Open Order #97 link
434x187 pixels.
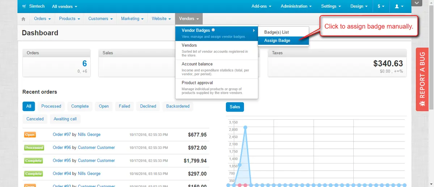(62, 135)
